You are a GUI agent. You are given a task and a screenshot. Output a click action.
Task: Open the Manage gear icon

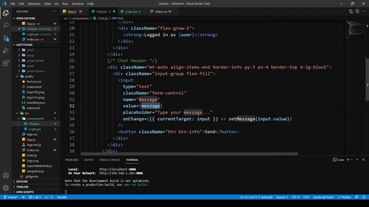click(x=6, y=187)
